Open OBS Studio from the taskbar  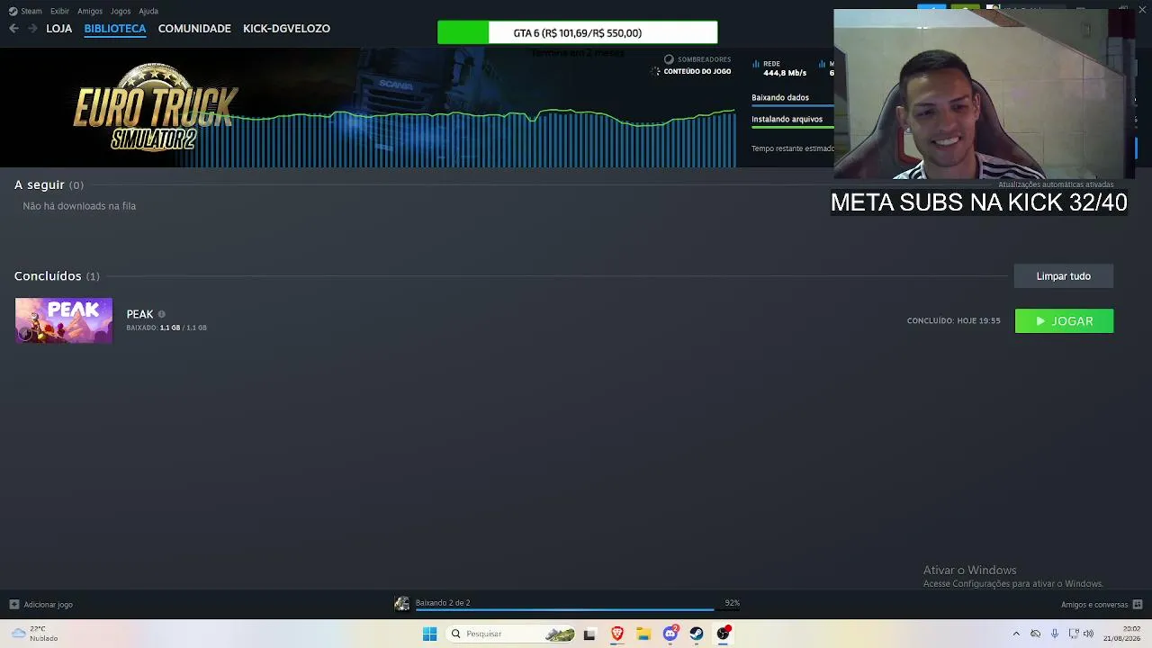point(723,634)
